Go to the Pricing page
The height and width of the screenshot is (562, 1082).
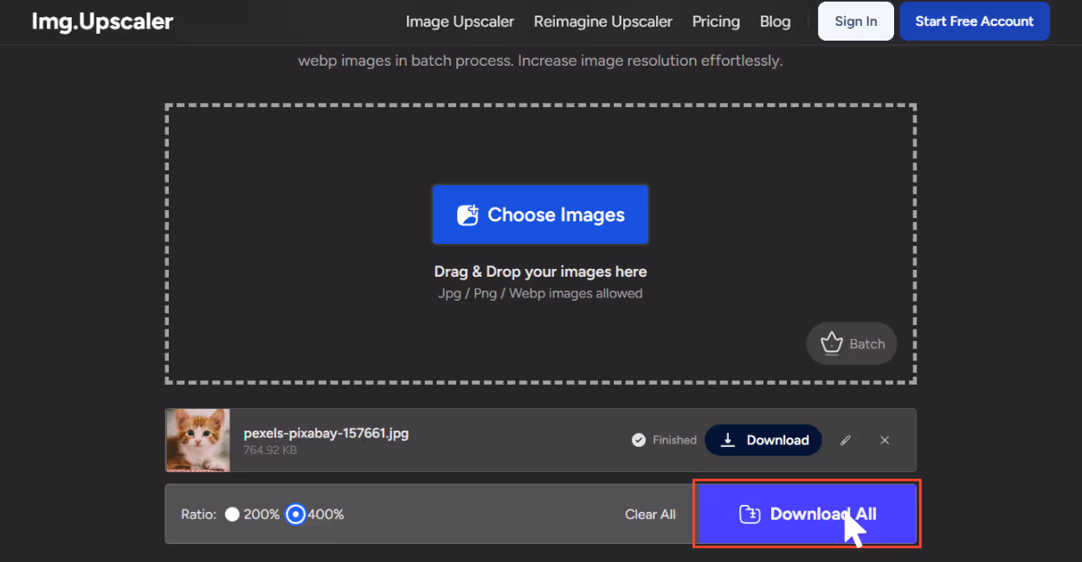tap(716, 22)
